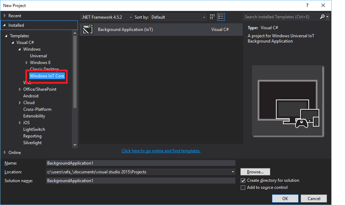This screenshot has width=345, height=205.
Task: Toggle Create directory for solution checkbox
Action: (243, 180)
